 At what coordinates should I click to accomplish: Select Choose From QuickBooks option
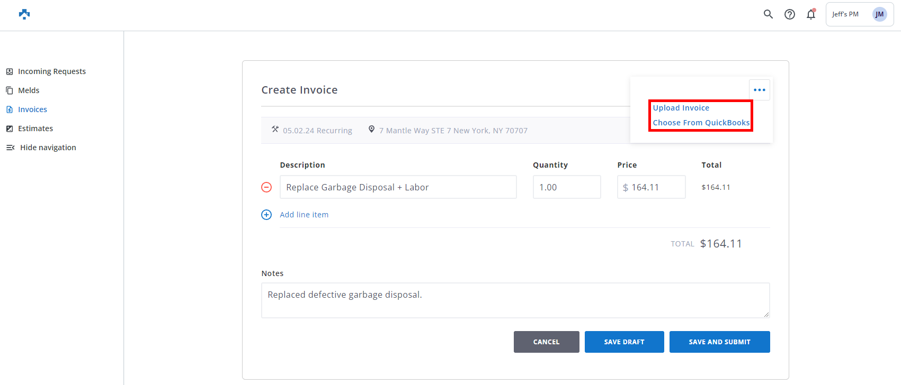[701, 123]
